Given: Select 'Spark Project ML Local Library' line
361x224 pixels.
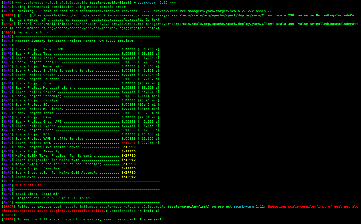Looking at the screenshot, I should [x=80, y=88].
